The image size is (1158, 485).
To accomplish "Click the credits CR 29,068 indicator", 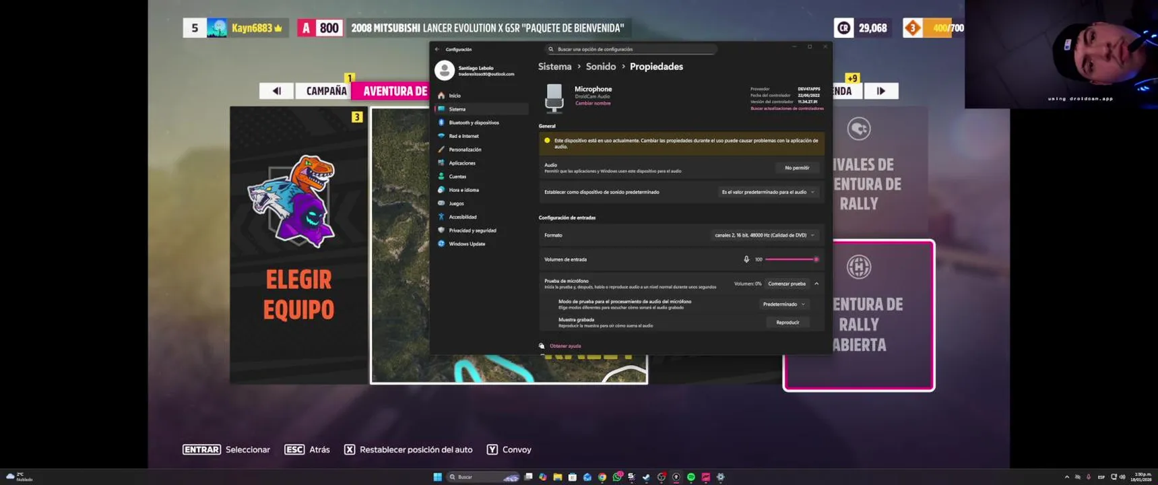I will 862,28.
